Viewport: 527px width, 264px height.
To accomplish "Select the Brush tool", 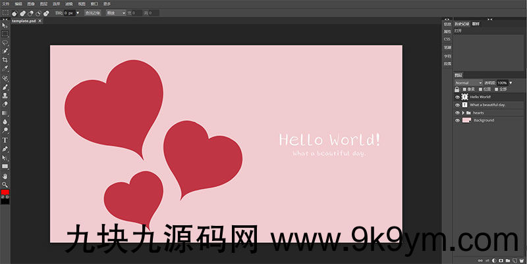I will [x=5, y=87].
